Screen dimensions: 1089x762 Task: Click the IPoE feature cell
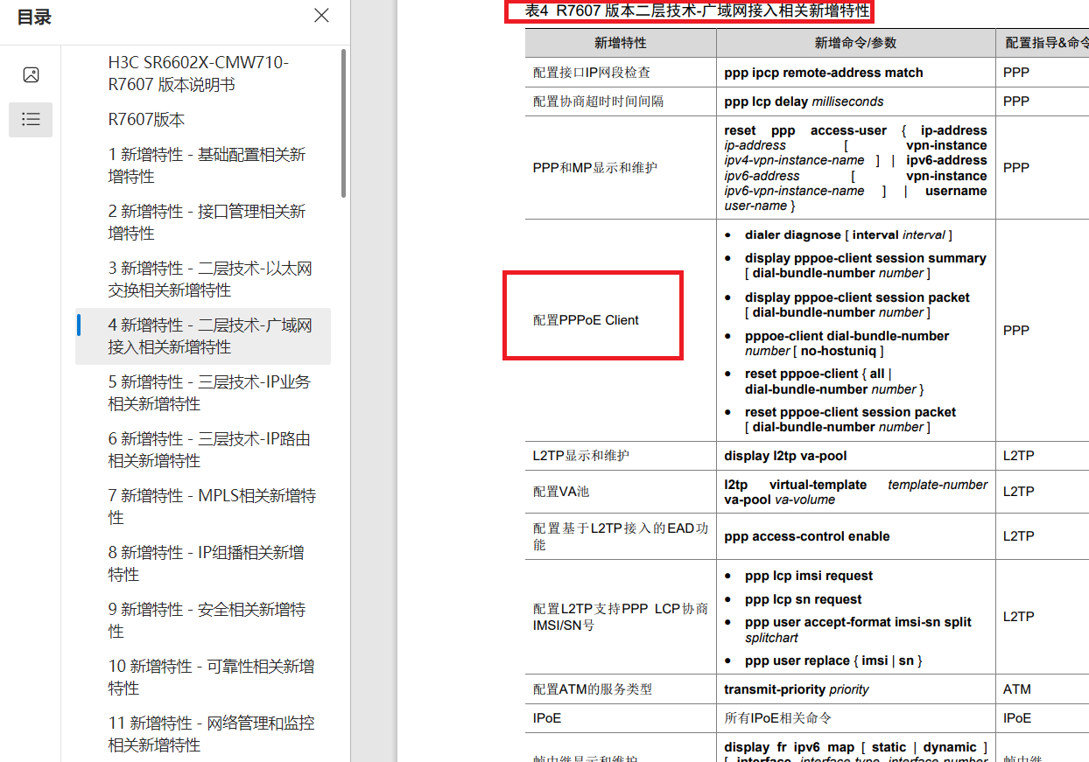pyautogui.click(x=621, y=718)
